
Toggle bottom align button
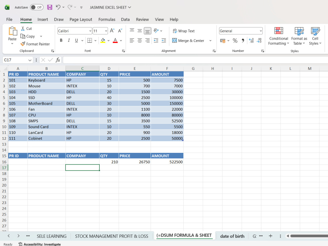(x=148, y=31)
